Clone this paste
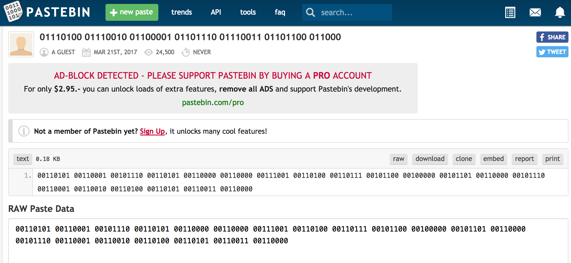This screenshot has height=263, width=571. click(464, 159)
